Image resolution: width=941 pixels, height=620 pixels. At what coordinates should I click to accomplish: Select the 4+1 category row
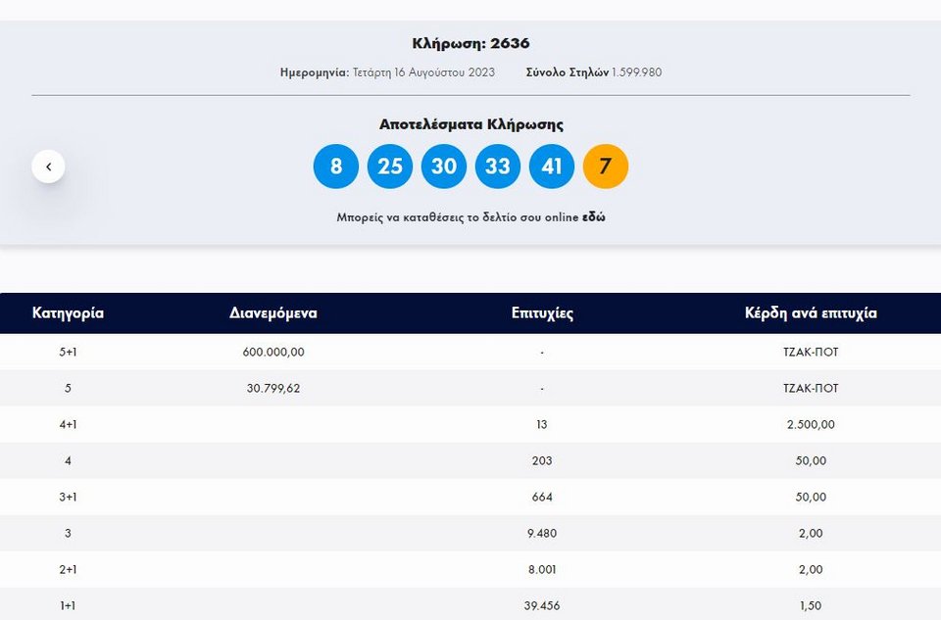tap(470, 424)
